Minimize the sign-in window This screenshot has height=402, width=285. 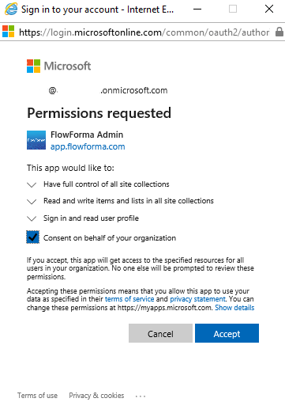click(x=197, y=9)
